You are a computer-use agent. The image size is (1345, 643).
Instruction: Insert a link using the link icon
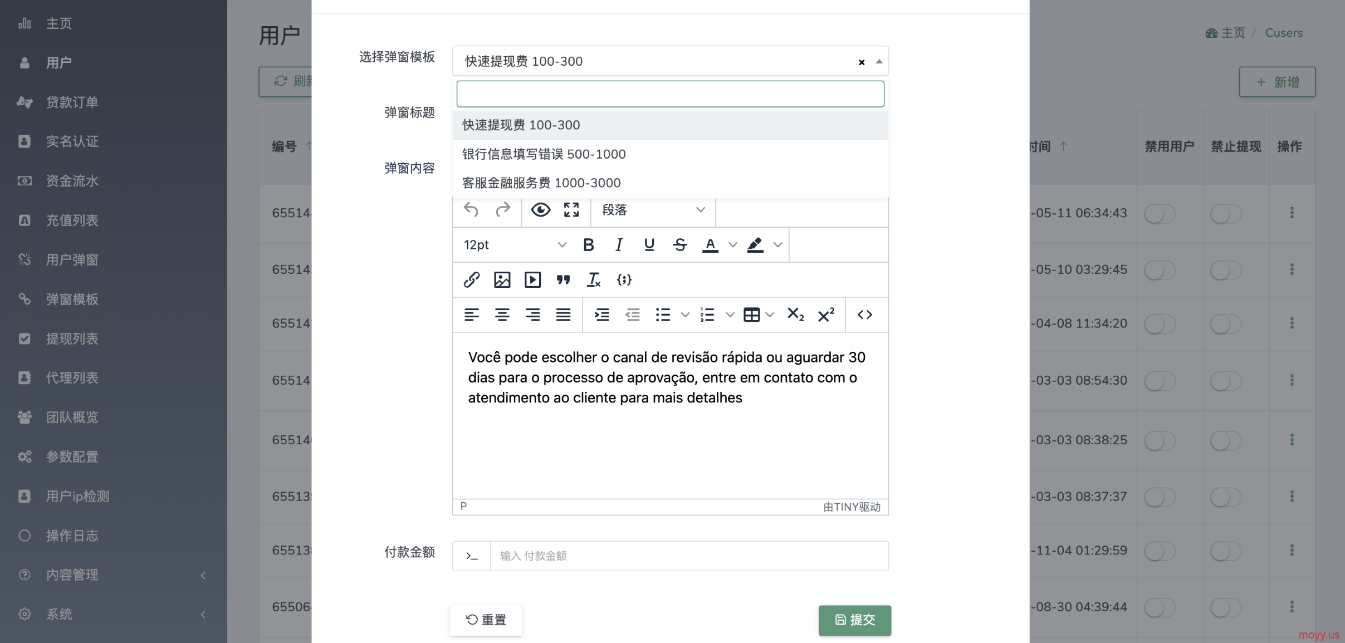(471, 279)
